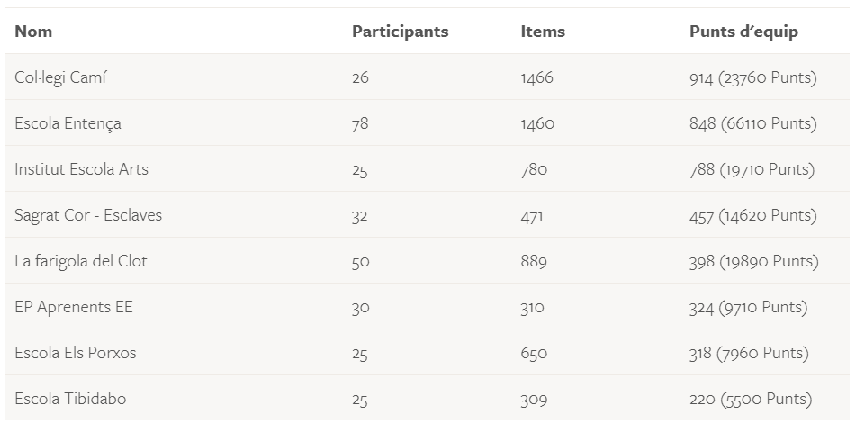Select Escola Tibidabo team name

70,399
